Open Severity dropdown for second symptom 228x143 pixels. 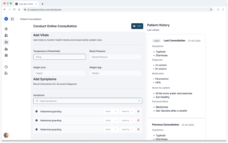click(127, 121)
